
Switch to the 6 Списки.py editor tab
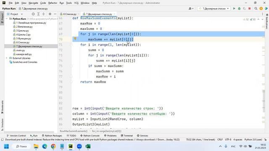[69, 14]
